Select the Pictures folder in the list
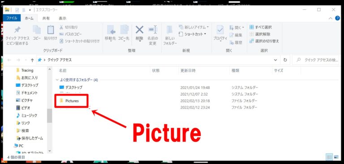Viewport: 344px width, 164px height. point(69,101)
